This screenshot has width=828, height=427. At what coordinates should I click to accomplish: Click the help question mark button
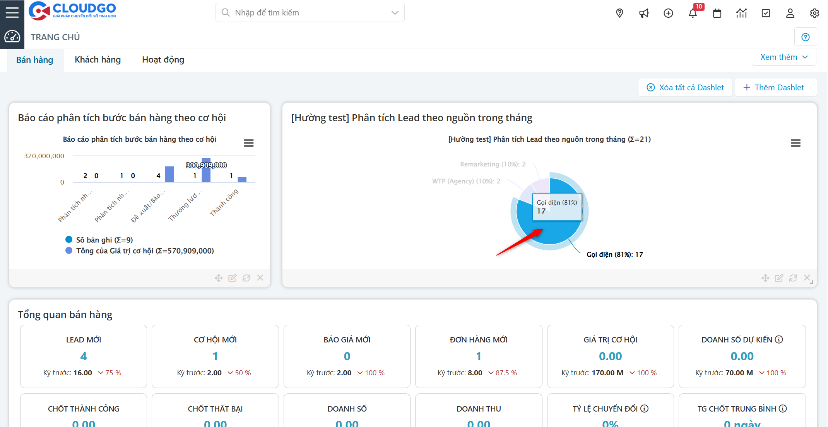coord(806,37)
